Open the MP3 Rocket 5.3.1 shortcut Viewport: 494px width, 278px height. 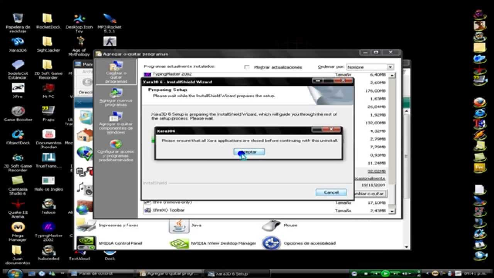coord(110,23)
